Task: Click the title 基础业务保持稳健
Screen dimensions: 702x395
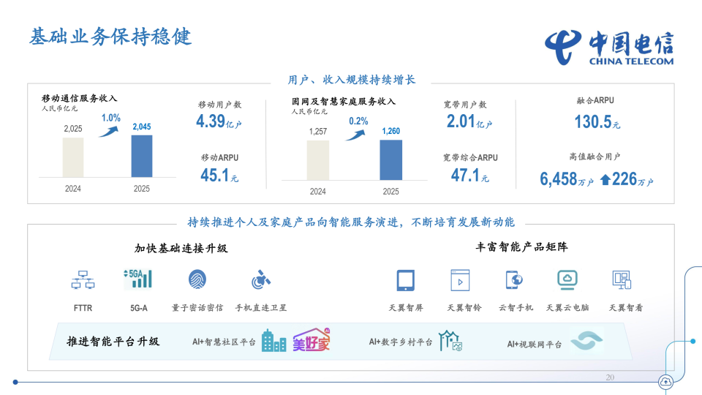Action: tap(110, 37)
